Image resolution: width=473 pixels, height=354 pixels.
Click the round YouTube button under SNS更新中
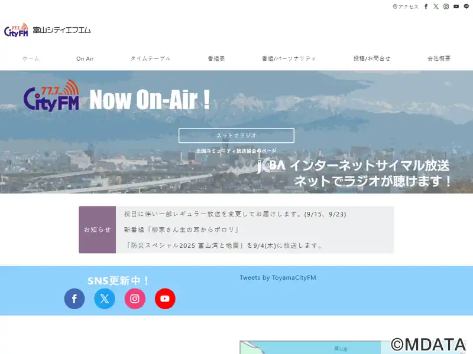pos(165,299)
